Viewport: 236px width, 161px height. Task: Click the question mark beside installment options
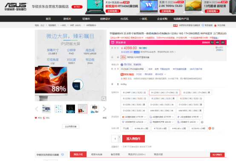(x=213, y=128)
